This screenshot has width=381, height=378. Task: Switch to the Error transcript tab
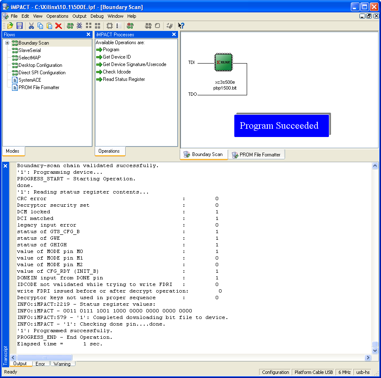pos(40,364)
